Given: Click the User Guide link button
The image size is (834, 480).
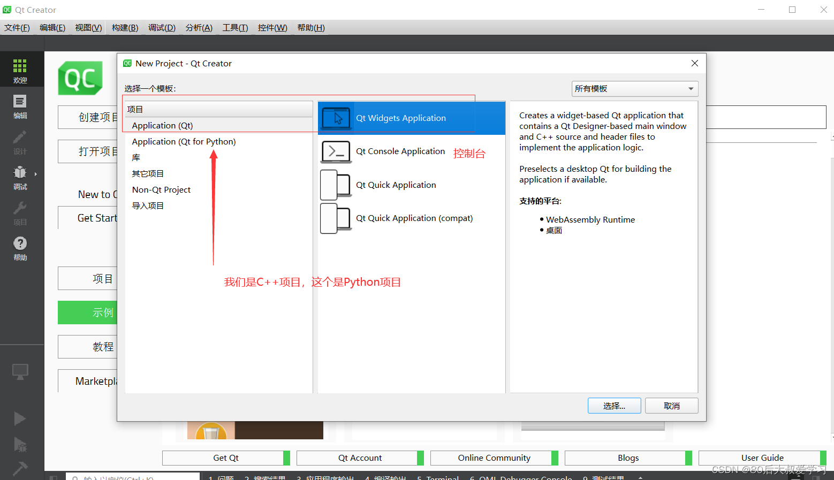Looking at the screenshot, I should point(762,458).
